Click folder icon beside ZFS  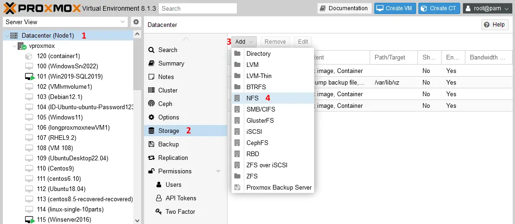click(x=237, y=176)
